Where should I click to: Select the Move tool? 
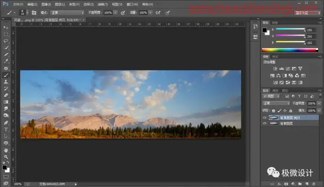[6, 27]
